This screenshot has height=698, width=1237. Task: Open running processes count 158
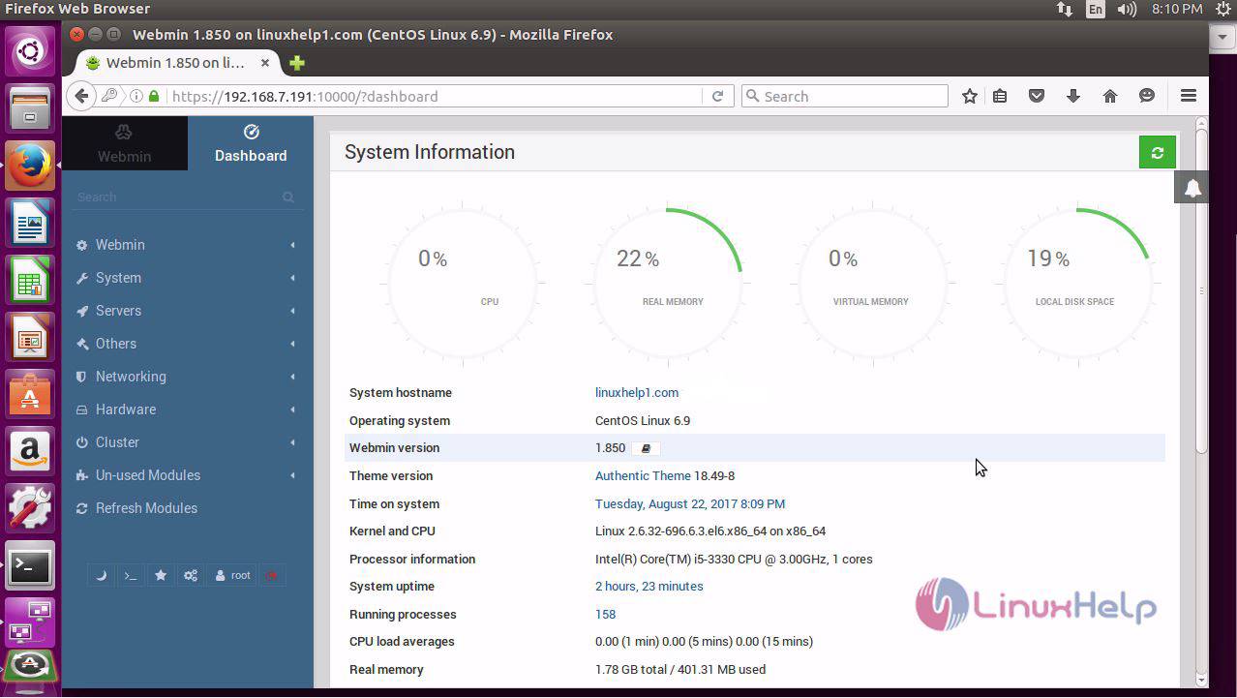click(x=606, y=615)
